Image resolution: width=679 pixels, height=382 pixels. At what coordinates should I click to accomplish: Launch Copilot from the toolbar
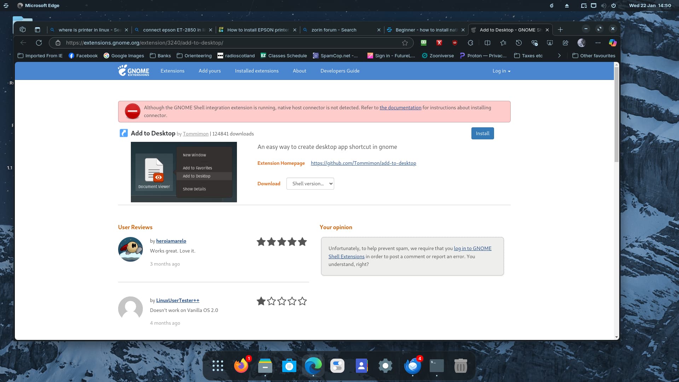coord(613,43)
